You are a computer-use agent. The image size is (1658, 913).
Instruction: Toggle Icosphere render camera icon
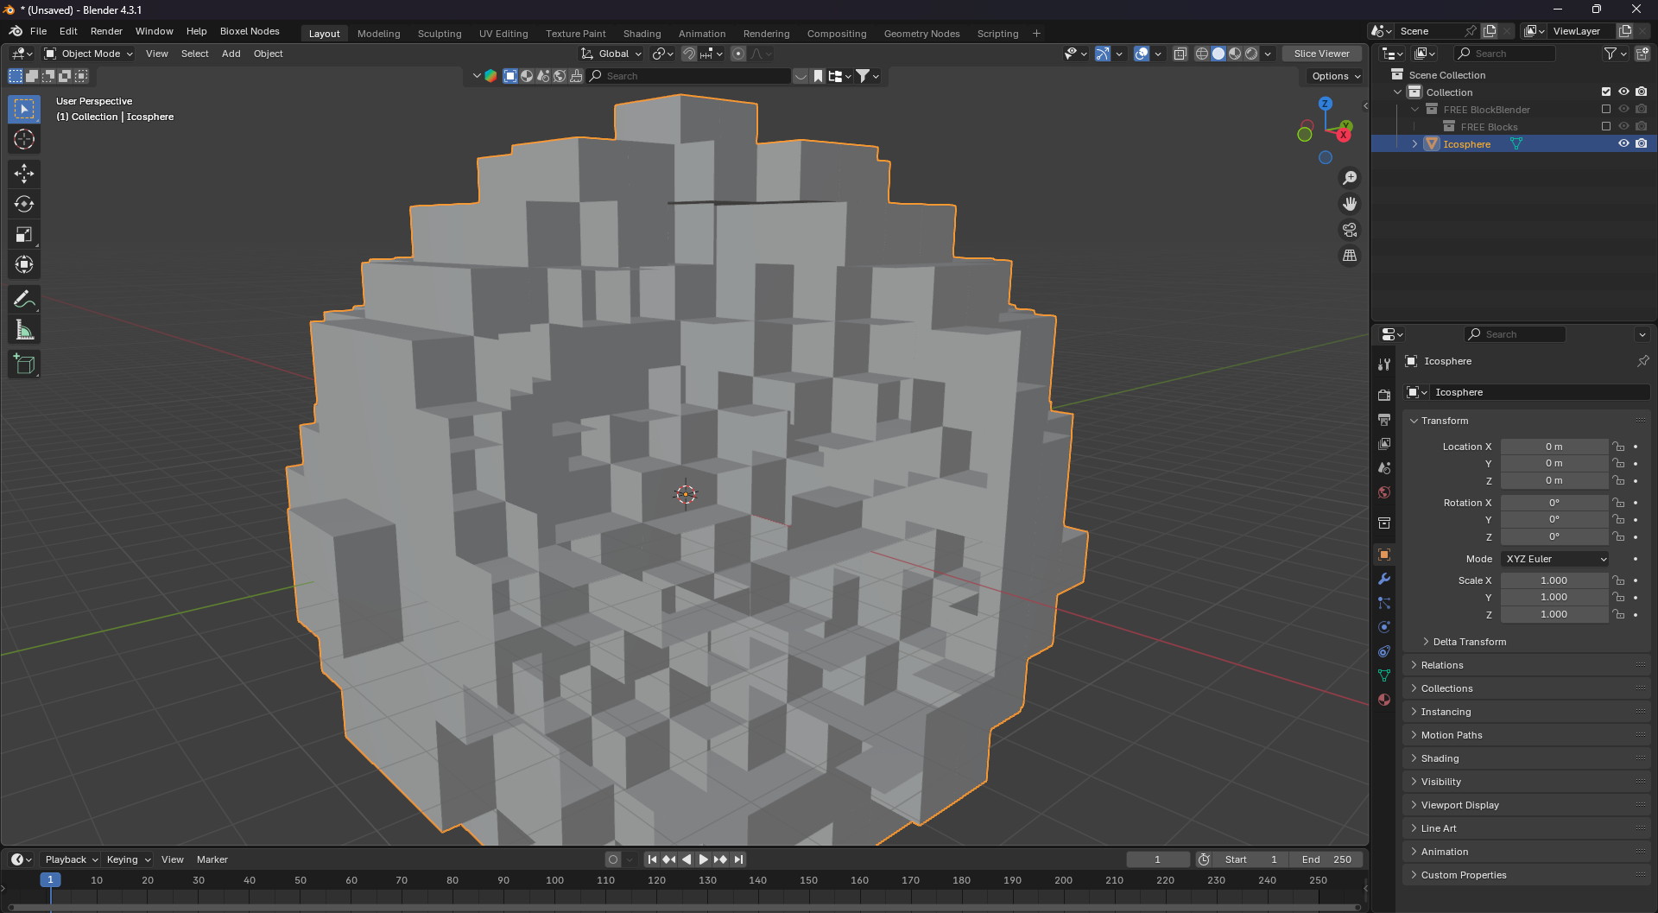point(1642,143)
